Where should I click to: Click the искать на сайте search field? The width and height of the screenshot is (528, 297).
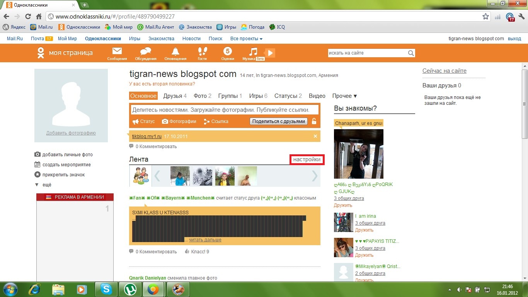[x=367, y=53]
